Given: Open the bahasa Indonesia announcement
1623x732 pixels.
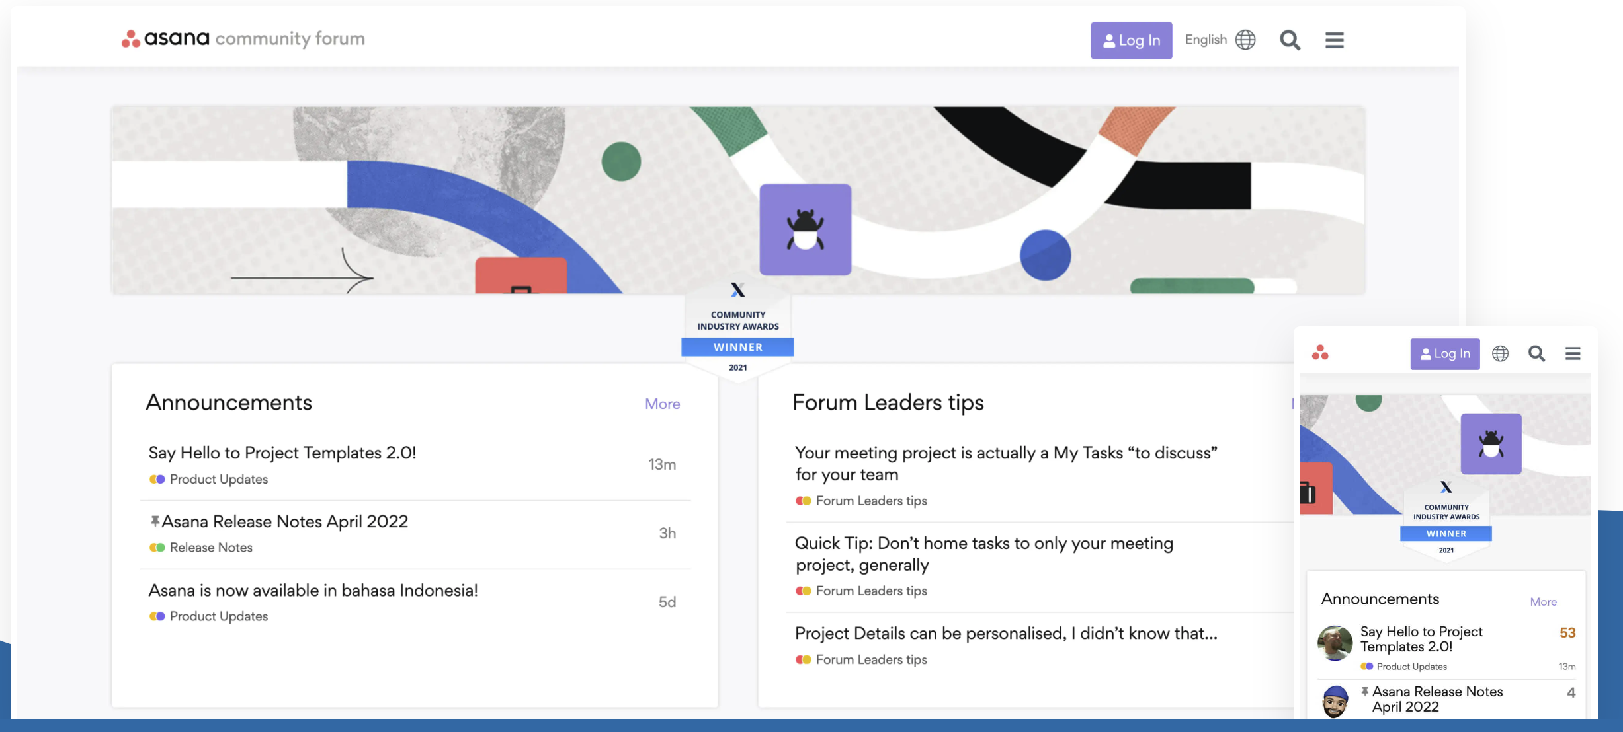Looking at the screenshot, I should [x=313, y=590].
